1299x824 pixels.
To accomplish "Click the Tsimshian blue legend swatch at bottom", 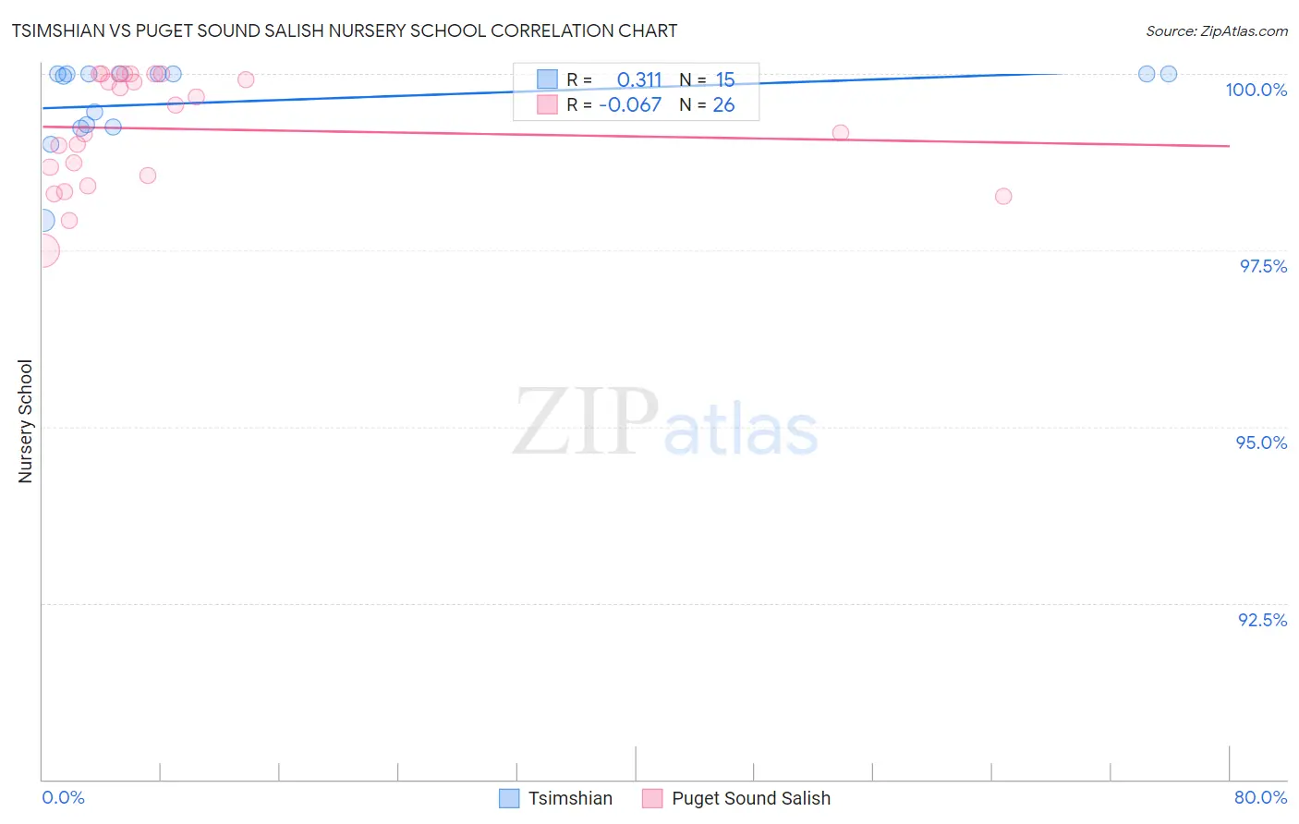I will pyautogui.click(x=509, y=798).
